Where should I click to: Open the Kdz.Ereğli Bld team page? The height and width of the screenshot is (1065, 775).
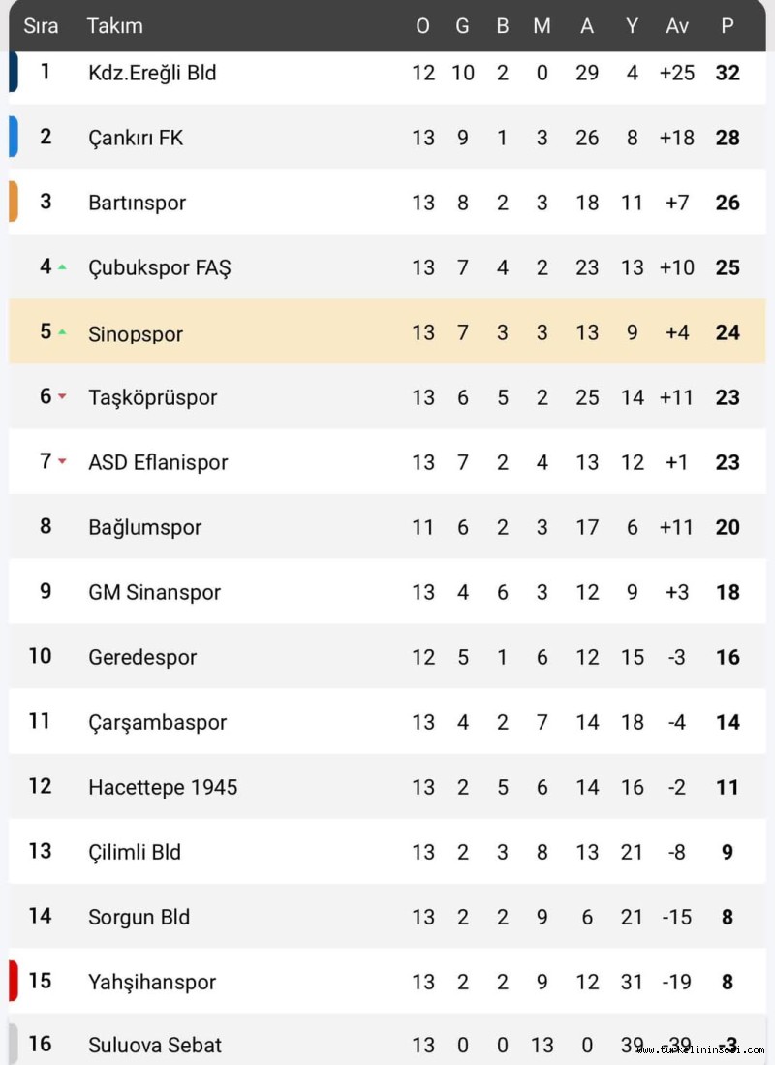(x=152, y=73)
